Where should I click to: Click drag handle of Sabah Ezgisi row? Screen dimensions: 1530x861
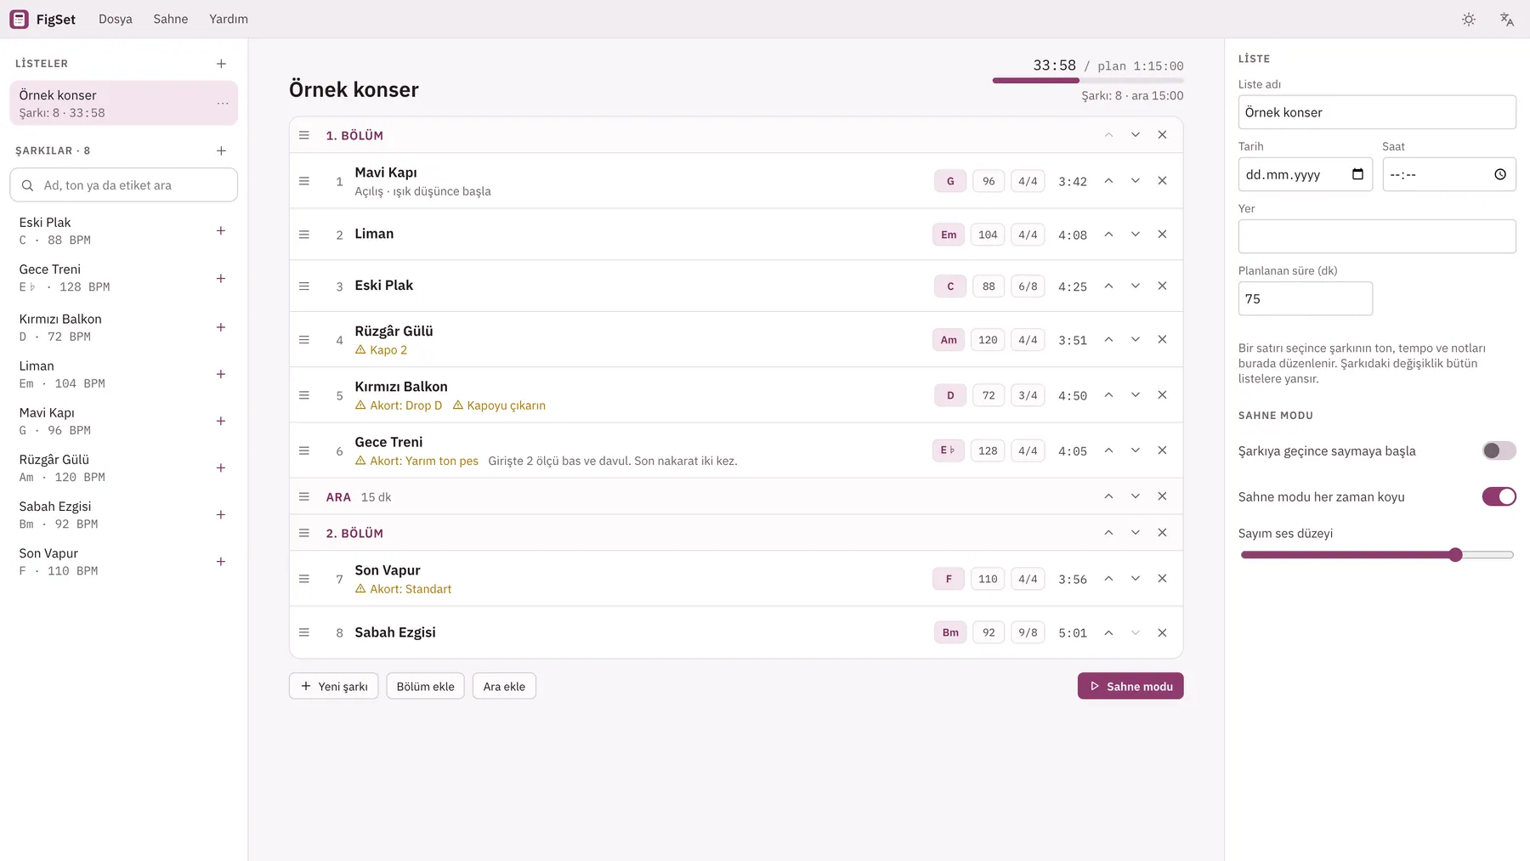pos(304,632)
